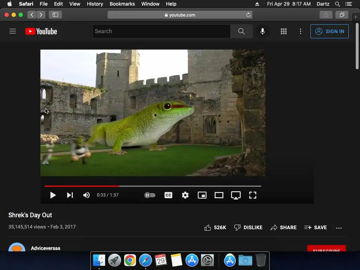
Task: Open Finder from the Dock
Action: tap(99, 261)
